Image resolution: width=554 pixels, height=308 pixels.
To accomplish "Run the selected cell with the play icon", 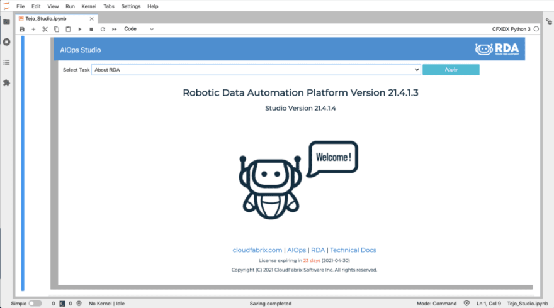I will 80,30.
